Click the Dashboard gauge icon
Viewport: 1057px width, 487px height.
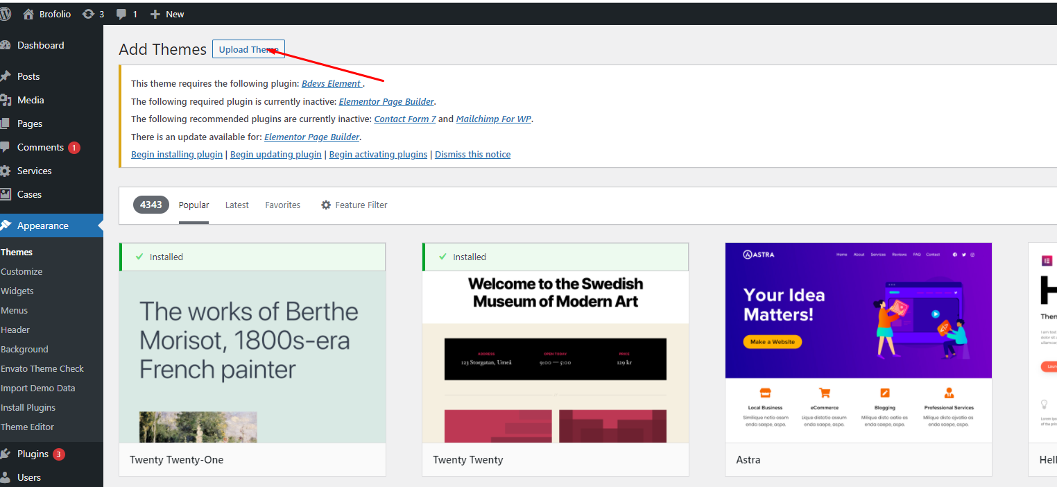coord(6,45)
